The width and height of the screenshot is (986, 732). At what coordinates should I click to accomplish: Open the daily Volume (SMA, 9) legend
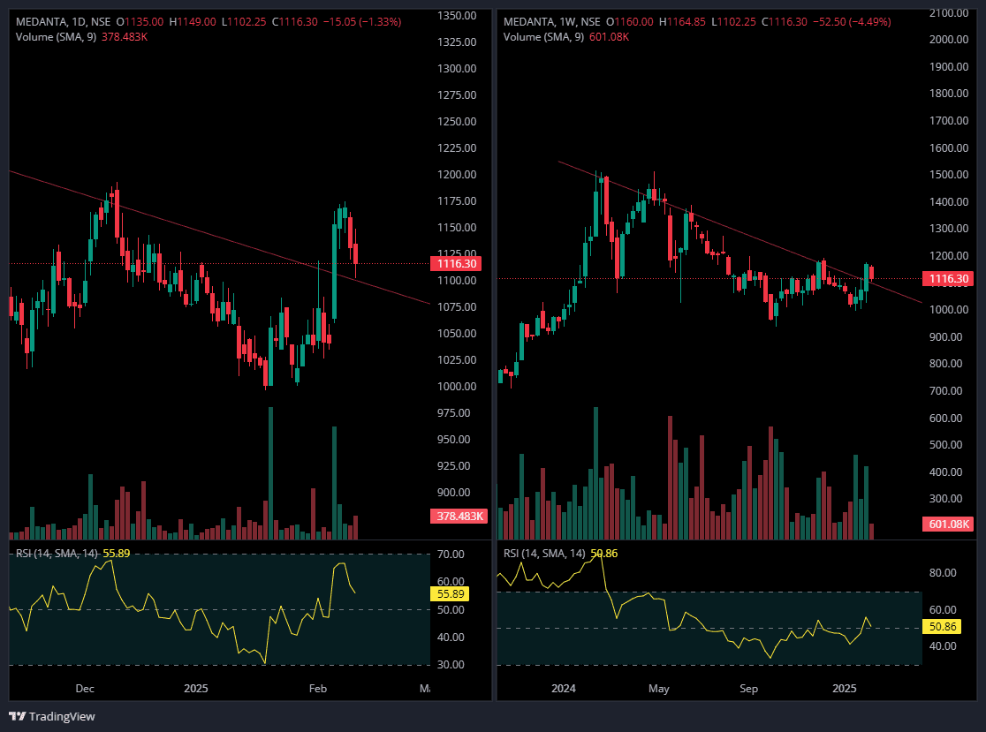click(x=56, y=37)
